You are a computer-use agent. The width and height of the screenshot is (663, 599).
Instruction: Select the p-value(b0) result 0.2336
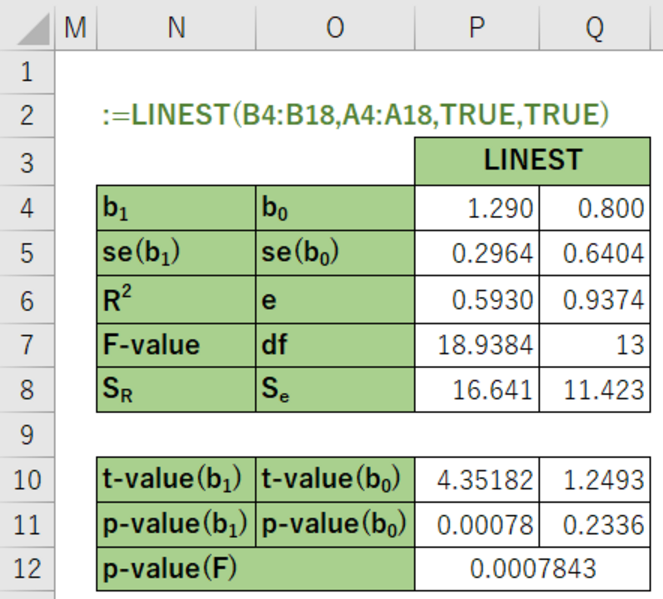click(x=595, y=525)
